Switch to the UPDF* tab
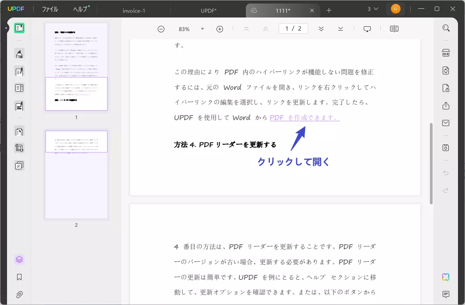 point(209,11)
